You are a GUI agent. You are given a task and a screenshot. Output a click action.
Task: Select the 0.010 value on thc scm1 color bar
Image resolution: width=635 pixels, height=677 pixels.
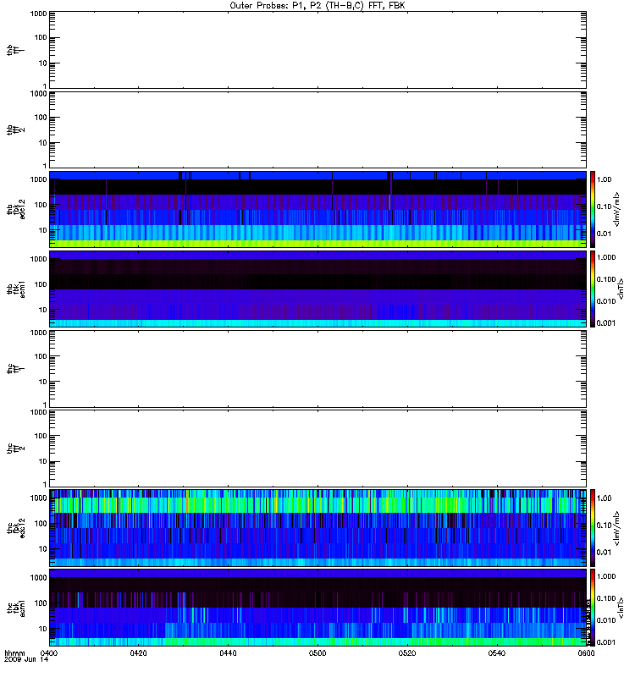pos(606,620)
